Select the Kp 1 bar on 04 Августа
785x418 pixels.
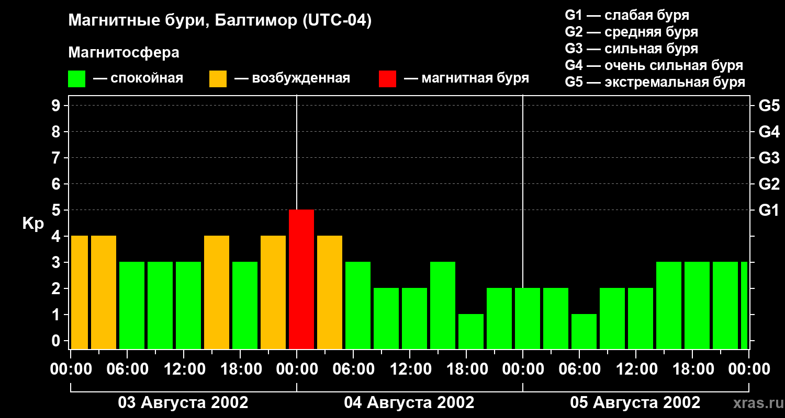tap(471, 331)
